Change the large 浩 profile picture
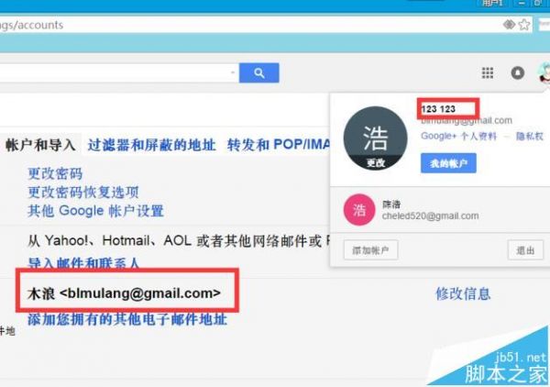 click(x=375, y=138)
